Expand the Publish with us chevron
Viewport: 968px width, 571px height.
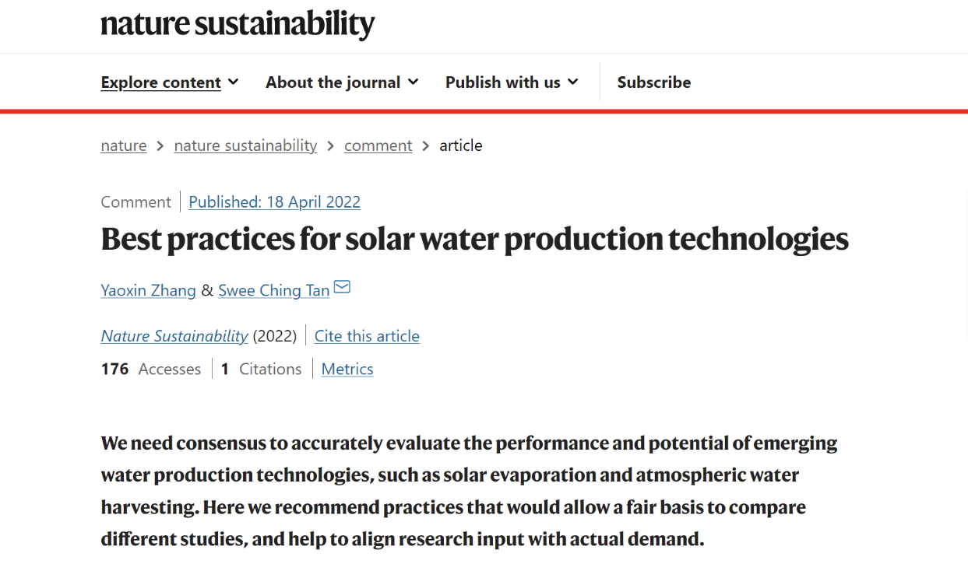[573, 82]
